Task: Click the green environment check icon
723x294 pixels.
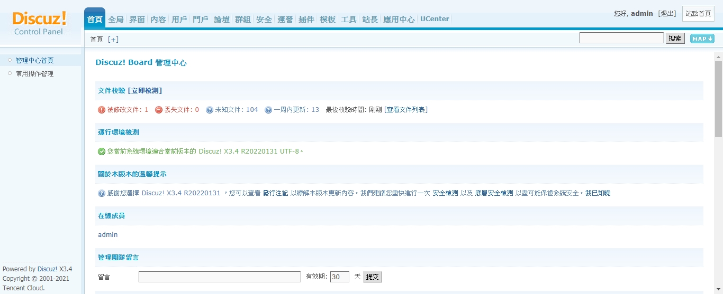Action: [x=102, y=151]
